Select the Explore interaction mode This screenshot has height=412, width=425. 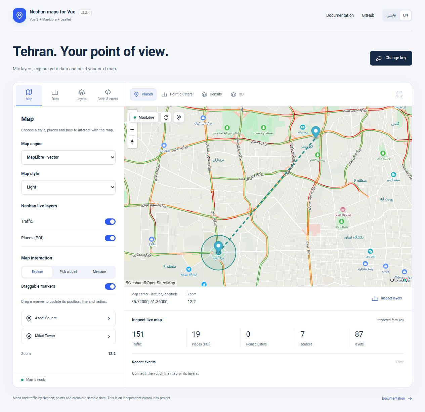pyautogui.click(x=37, y=272)
